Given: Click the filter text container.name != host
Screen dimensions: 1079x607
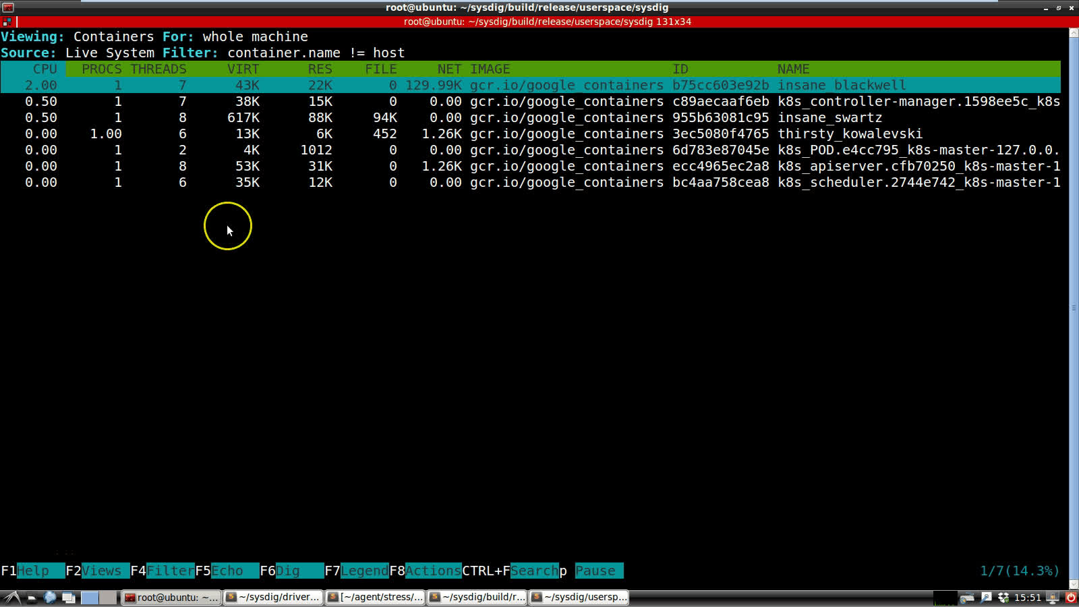Looking at the screenshot, I should pos(316,53).
